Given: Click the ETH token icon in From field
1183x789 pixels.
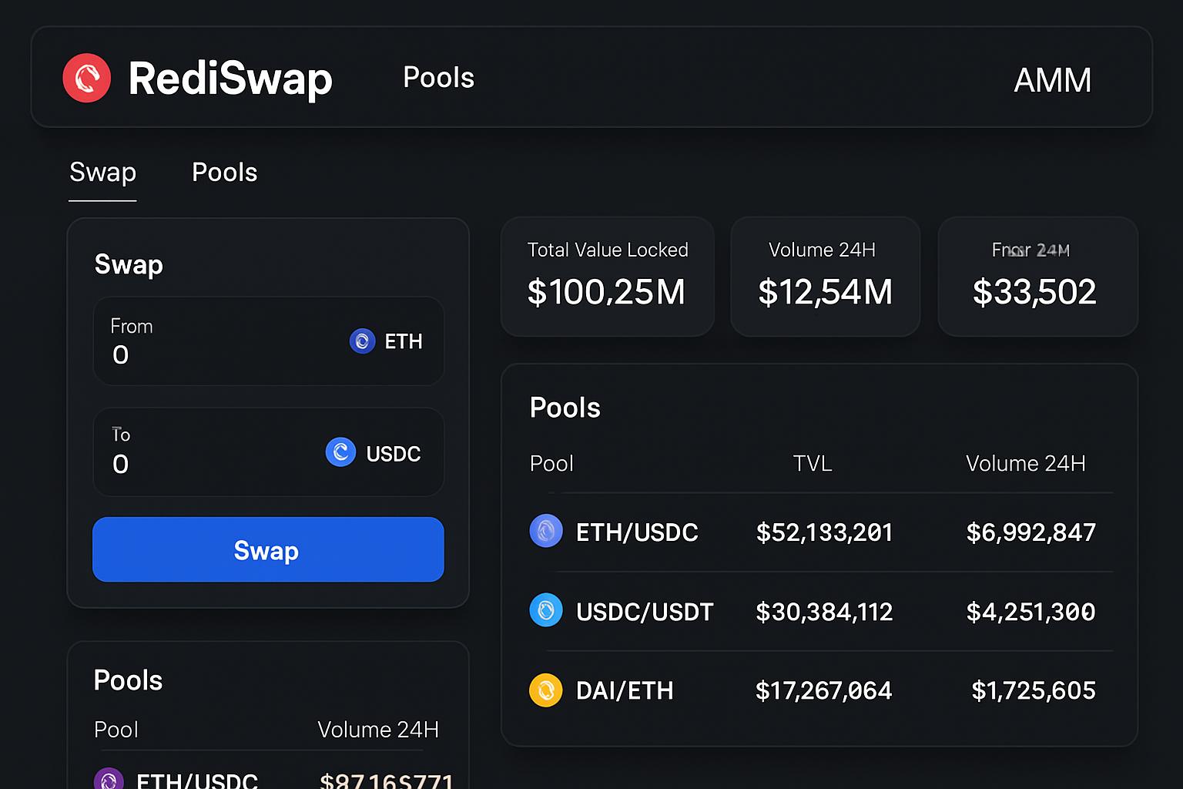Looking at the screenshot, I should [x=362, y=341].
